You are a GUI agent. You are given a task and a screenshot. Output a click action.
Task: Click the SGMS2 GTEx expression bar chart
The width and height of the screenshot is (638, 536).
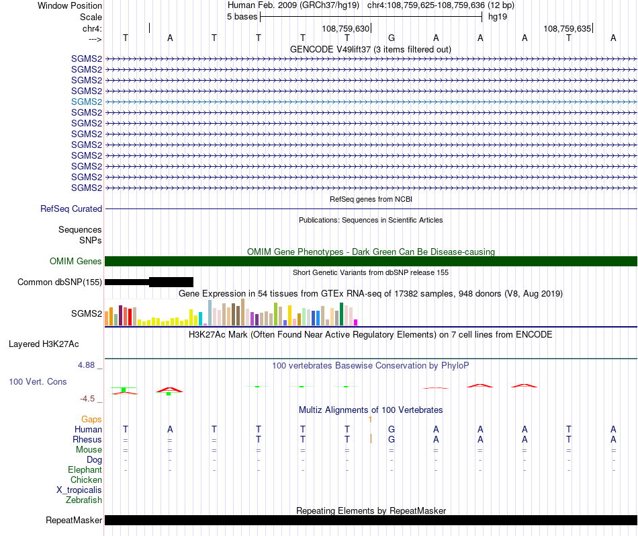[231, 312]
